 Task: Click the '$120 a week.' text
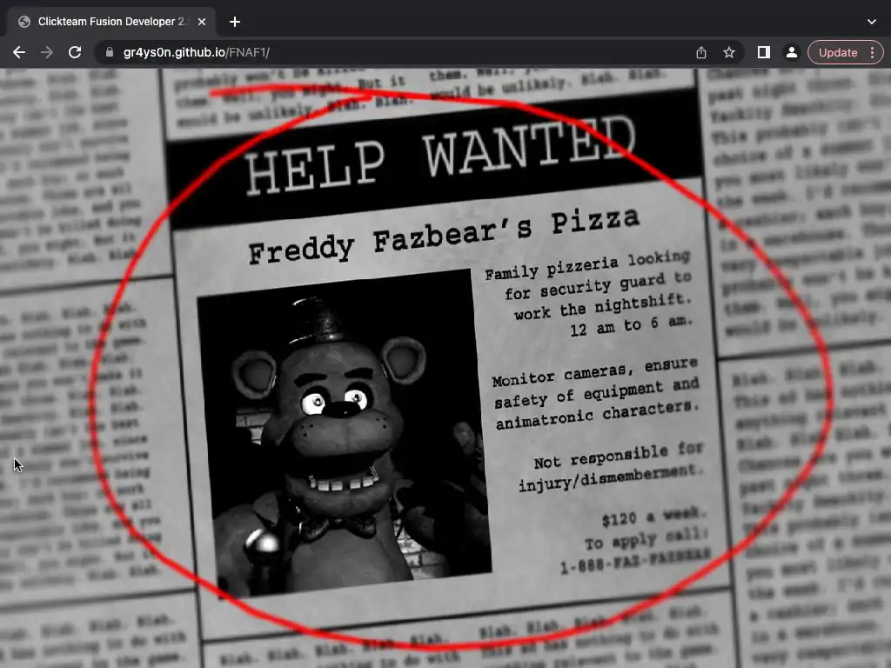coord(654,518)
